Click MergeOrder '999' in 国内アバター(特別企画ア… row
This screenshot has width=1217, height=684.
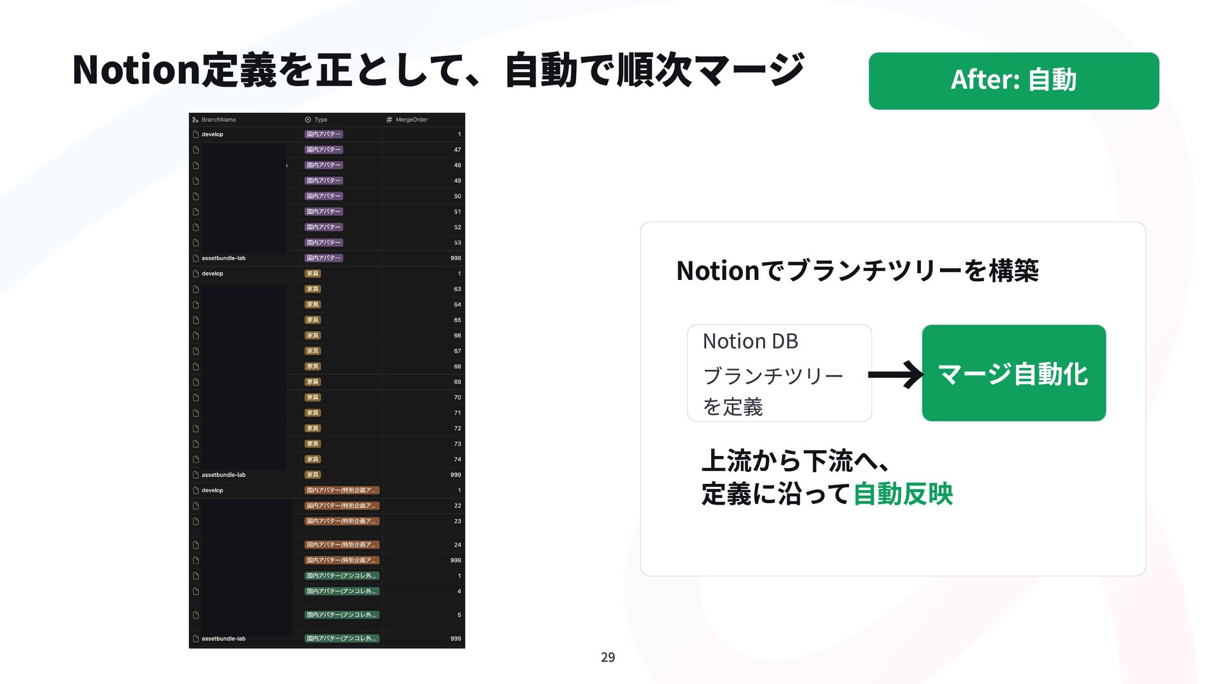(x=456, y=560)
